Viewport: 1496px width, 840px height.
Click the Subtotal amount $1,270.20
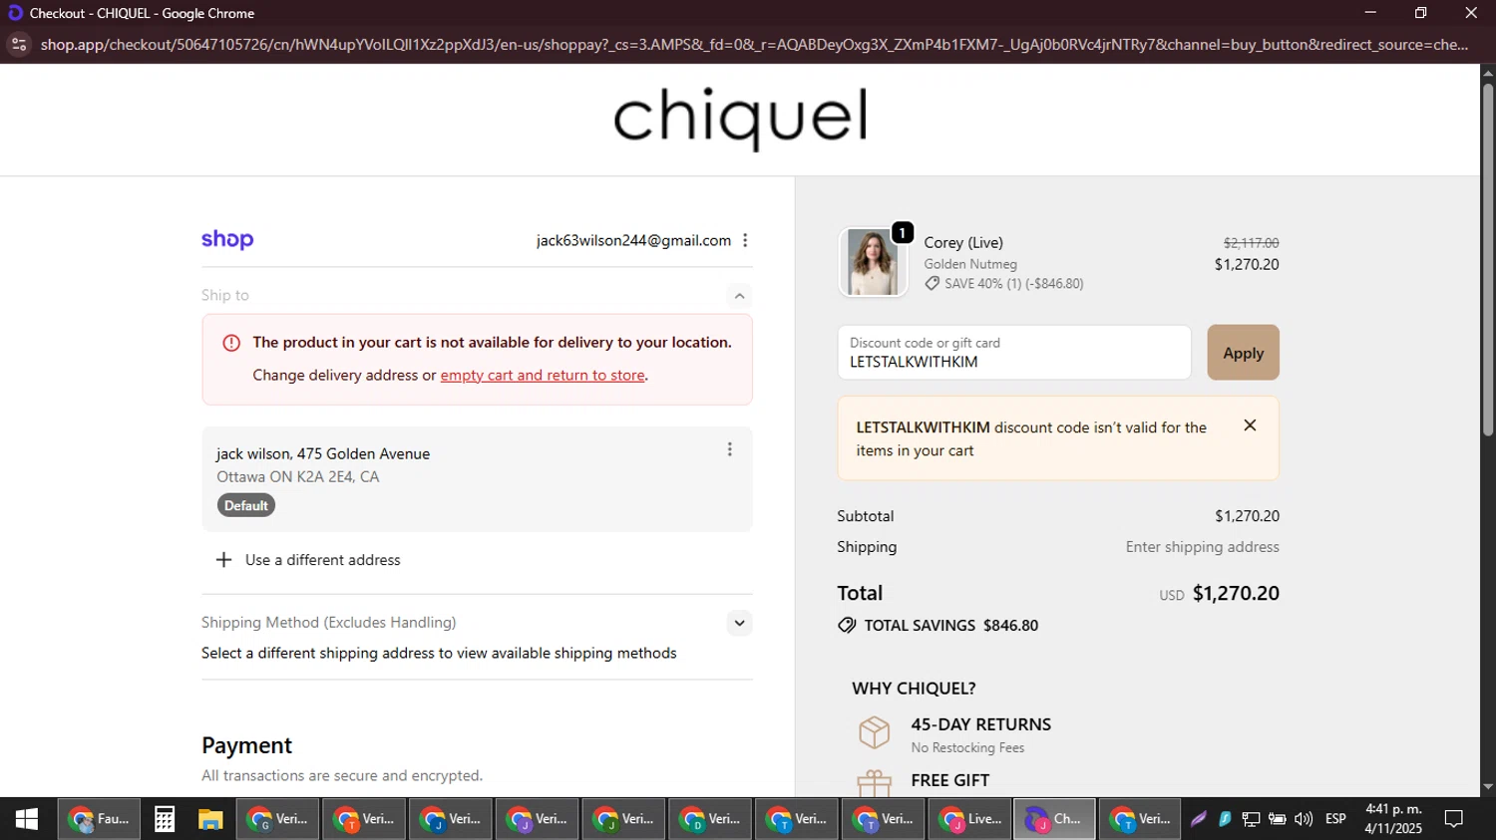(1247, 516)
